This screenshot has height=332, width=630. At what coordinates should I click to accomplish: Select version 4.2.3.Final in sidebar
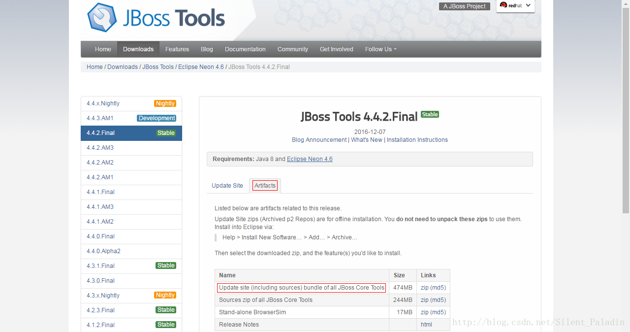click(x=131, y=310)
